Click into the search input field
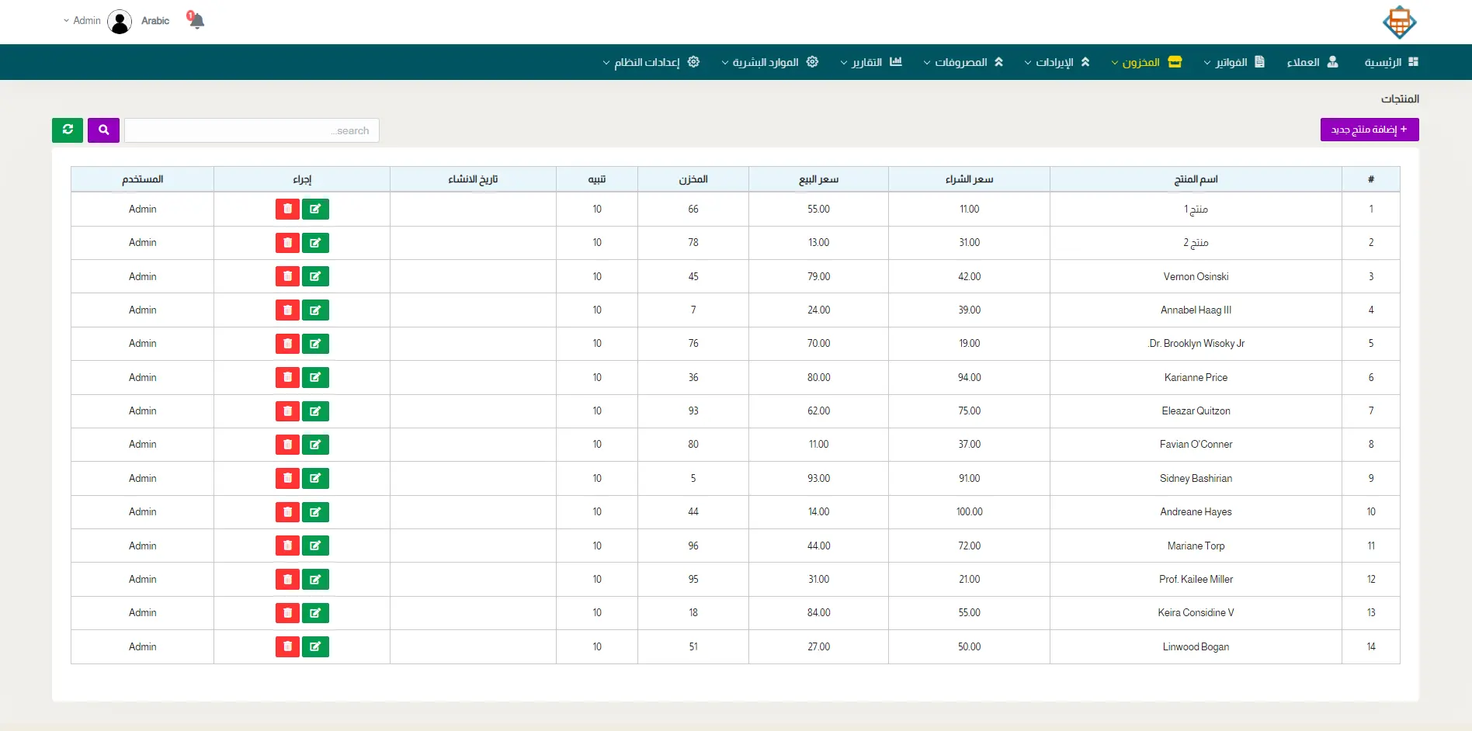Viewport: 1472px width, 731px height. point(252,130)
